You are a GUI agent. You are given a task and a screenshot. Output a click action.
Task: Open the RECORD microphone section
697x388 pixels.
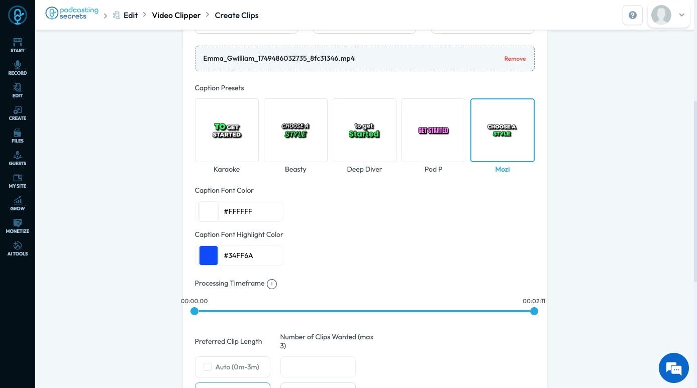point(18,68)
